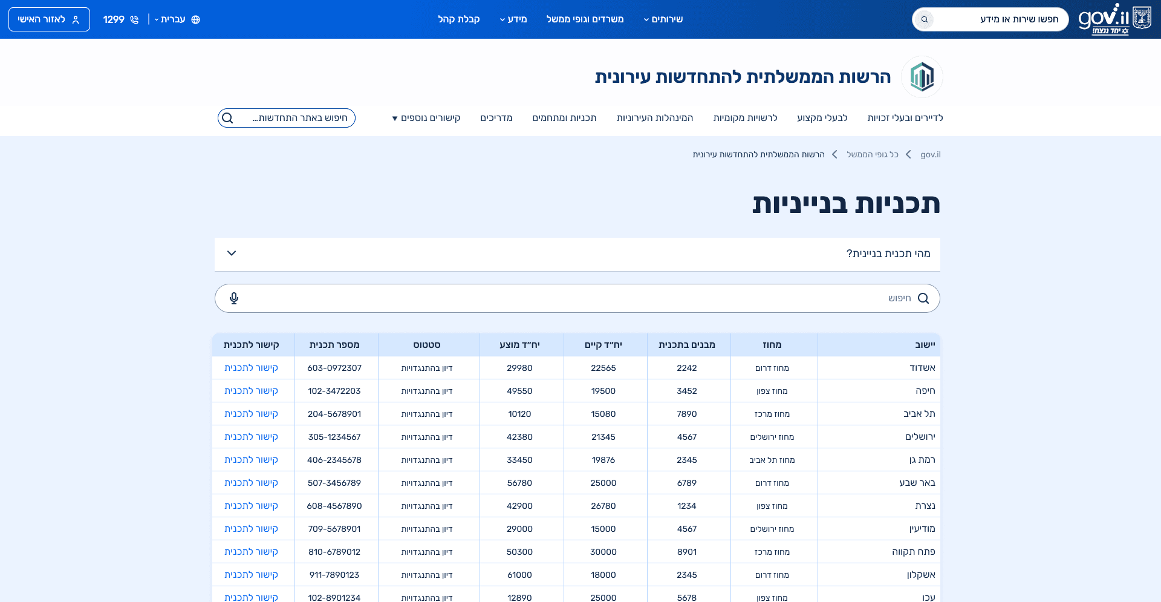Open the קישורים נוספים dropdown
The width and height of the screenshot is (1161, 602).
coord(426,118)
